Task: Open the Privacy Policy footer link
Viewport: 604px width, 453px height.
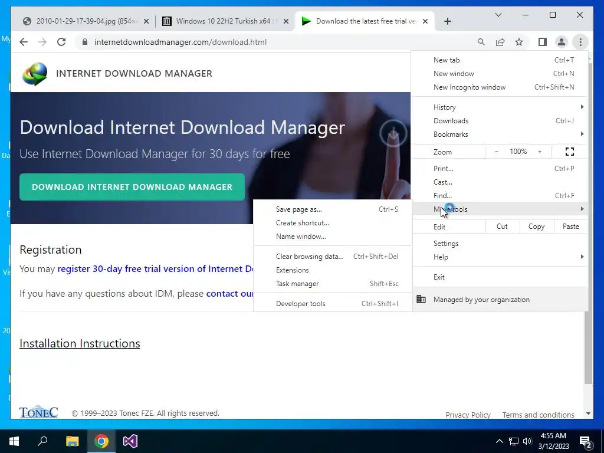Action: pyautogui.click(x=468, y=415)
